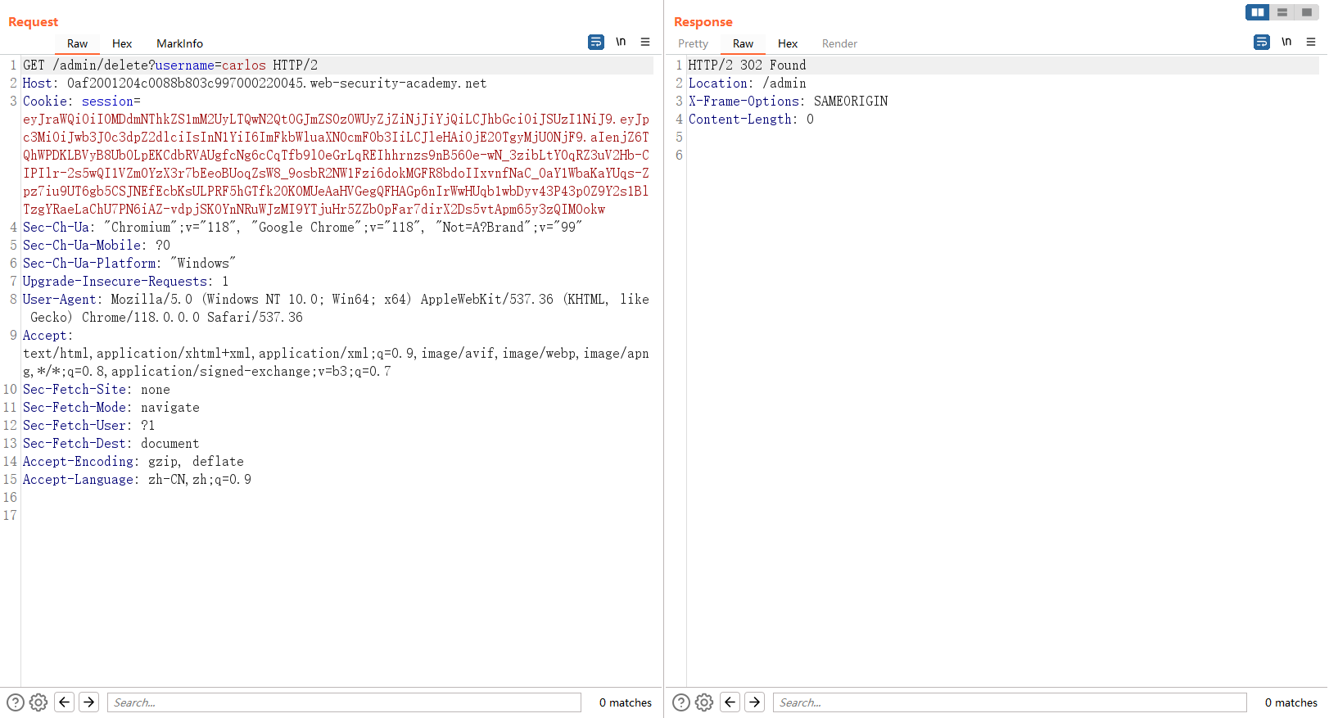Screen dimensions: 1329x718
Task: Click the Upgrade-Insecure-Requests header
Action: pos(126,281)
